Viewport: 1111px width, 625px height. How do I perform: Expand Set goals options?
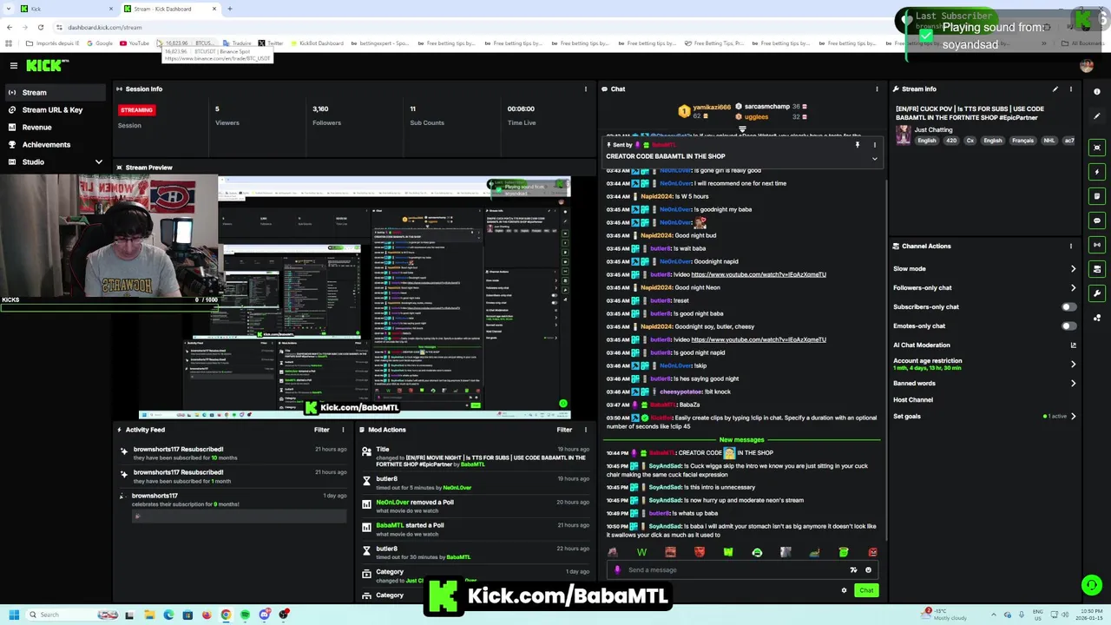point(1073,416)
